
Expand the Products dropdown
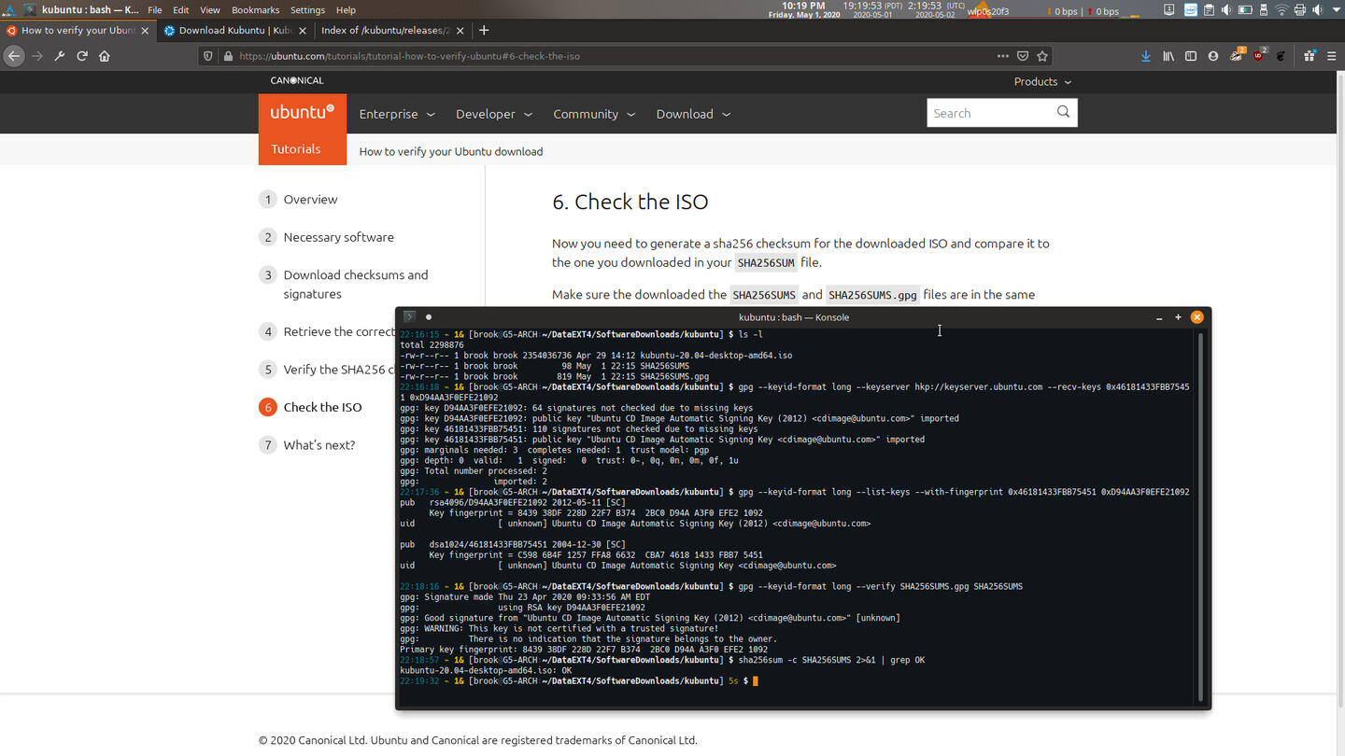click(x=1042, y=81)
